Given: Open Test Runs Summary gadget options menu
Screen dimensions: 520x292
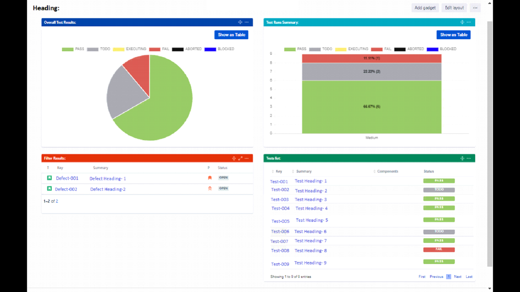Looking at the screenshot, I should (469, 22).
